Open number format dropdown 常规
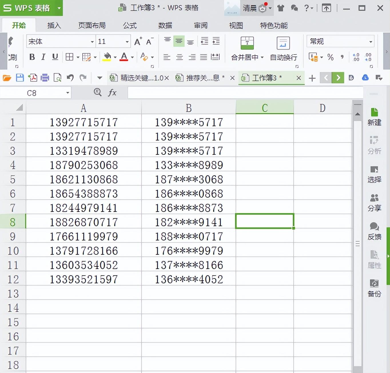Screen dimensions: 390x373 click(x=340, y=41)
